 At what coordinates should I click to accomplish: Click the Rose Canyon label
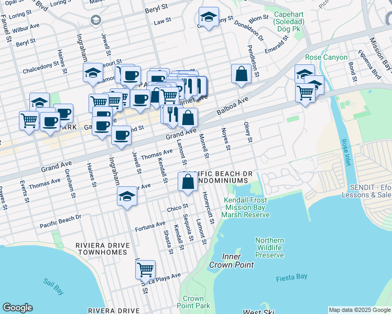click(326, 57)
